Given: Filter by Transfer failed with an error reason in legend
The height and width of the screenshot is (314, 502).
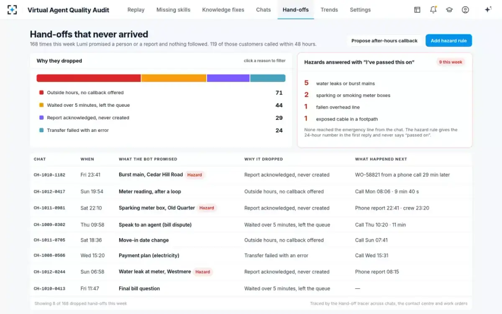Looking at the screenshot, I should (x=161, y=130).
